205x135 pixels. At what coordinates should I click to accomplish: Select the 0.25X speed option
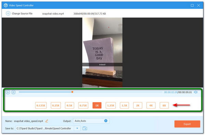click(x=56, y=105)
